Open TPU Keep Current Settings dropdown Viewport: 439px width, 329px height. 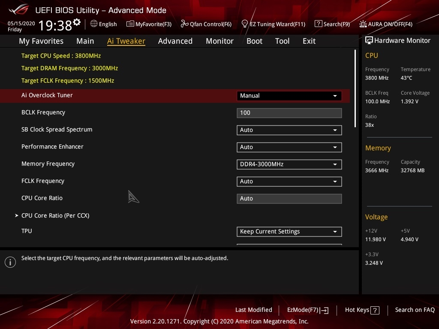pos(289,232)
